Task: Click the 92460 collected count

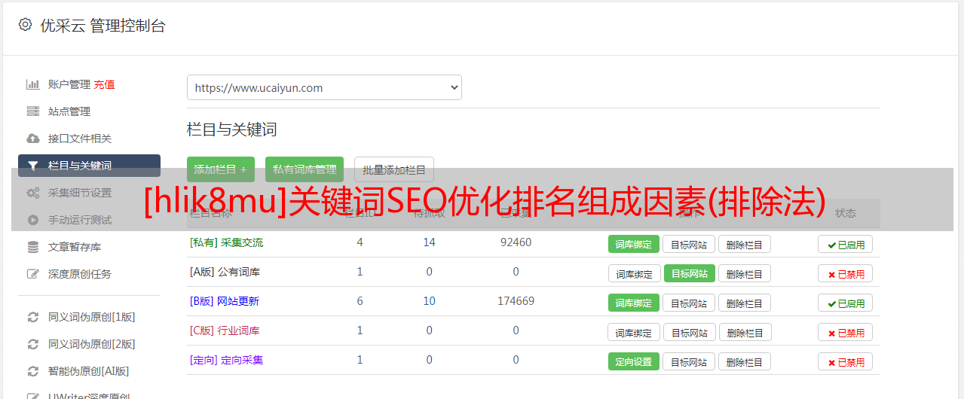Action: [516, 242]
